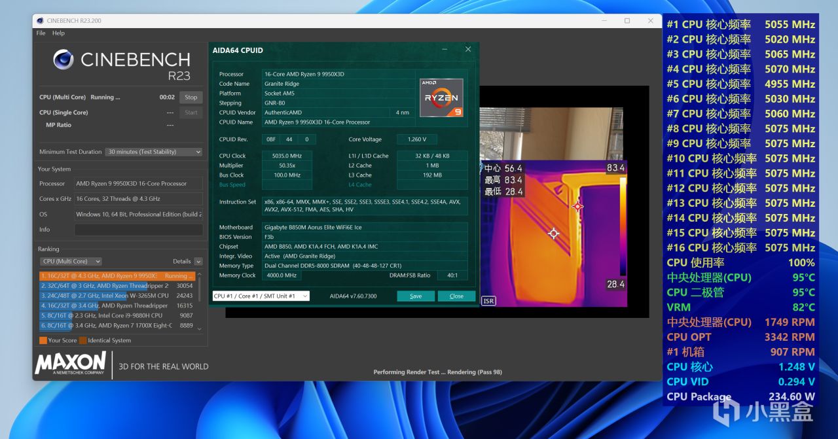Close the AIDA64 CPUID window with X

pos(467,49)
